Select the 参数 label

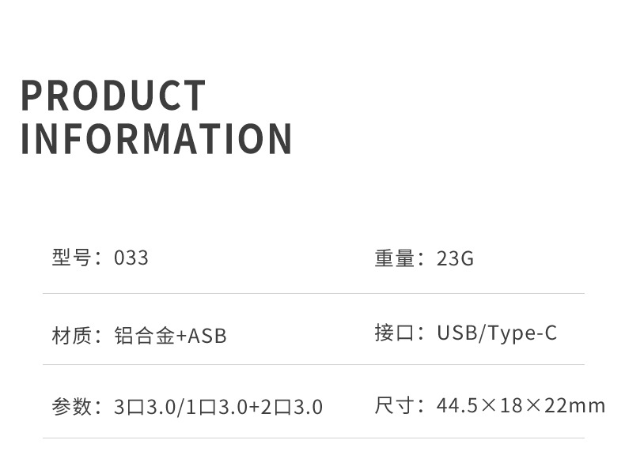coord(72,407)
